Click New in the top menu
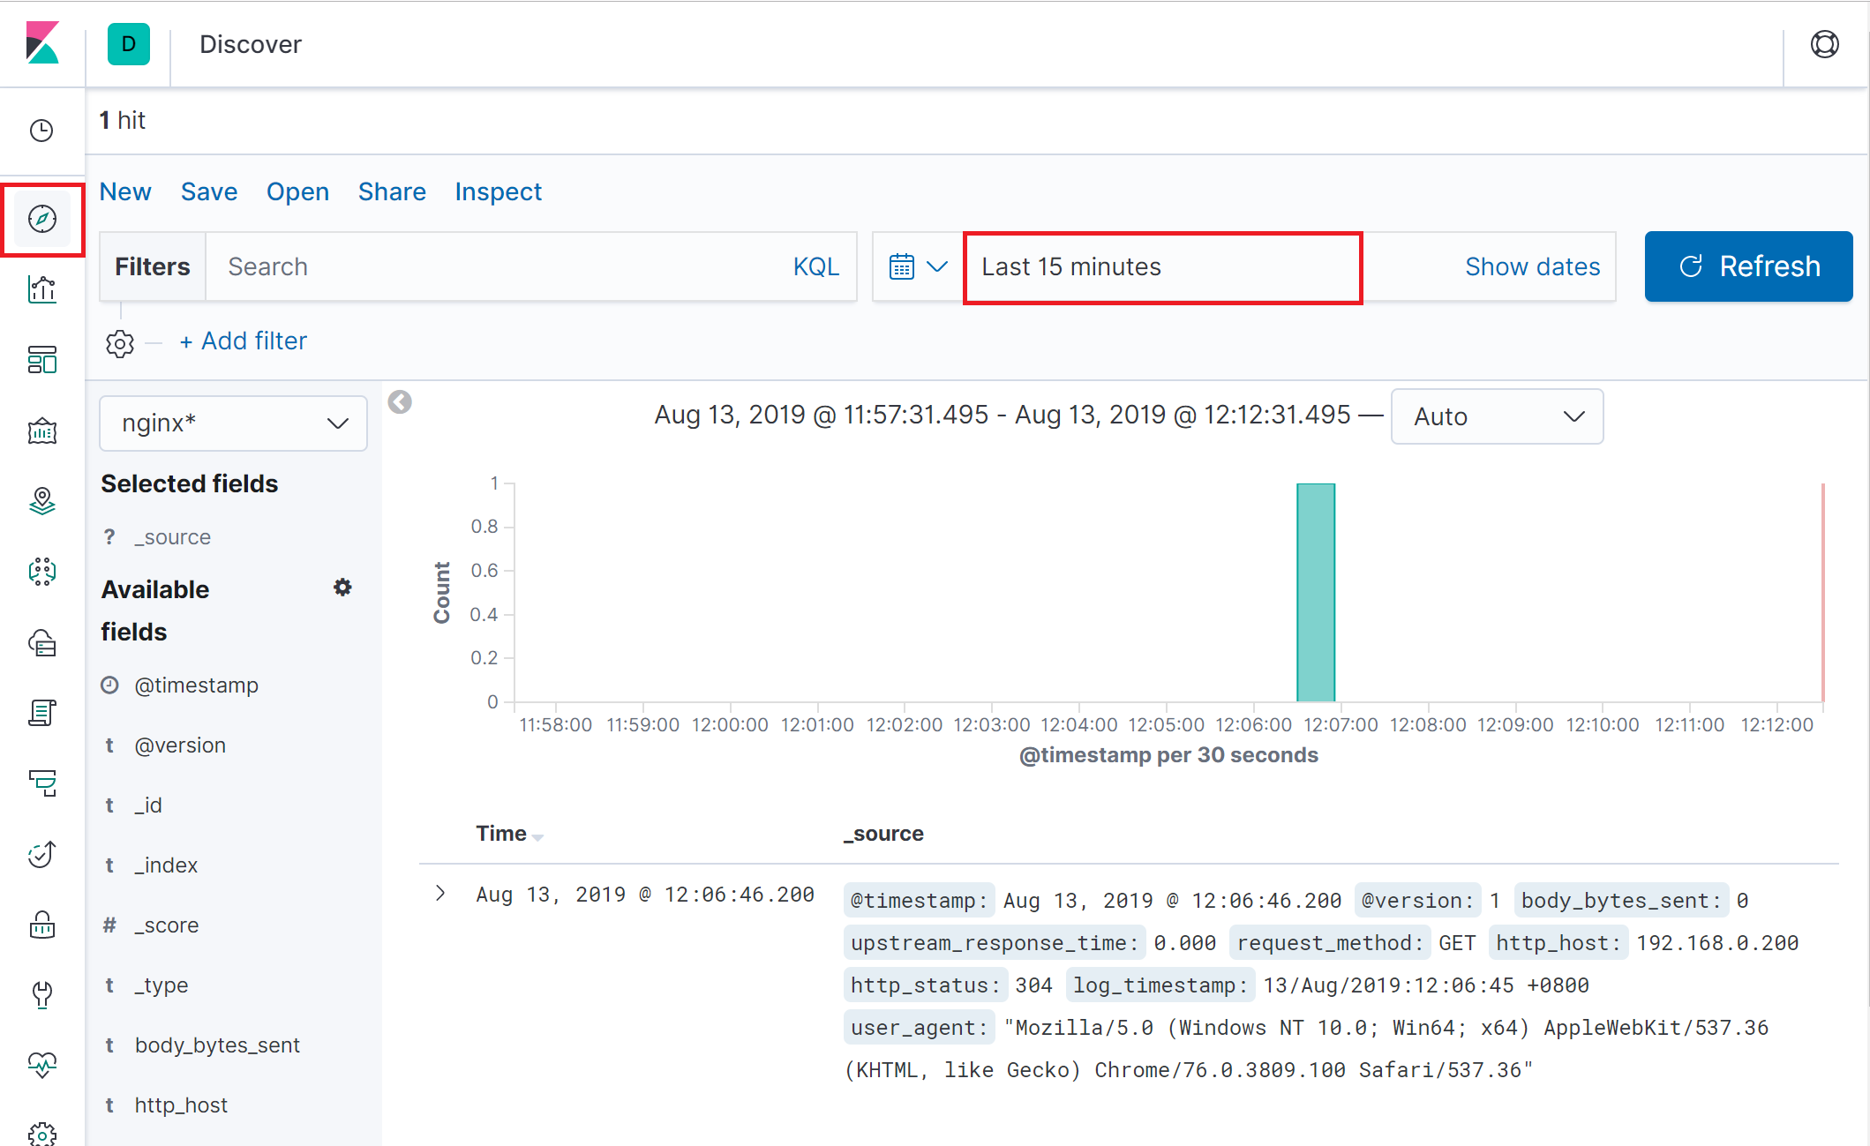 125,191
